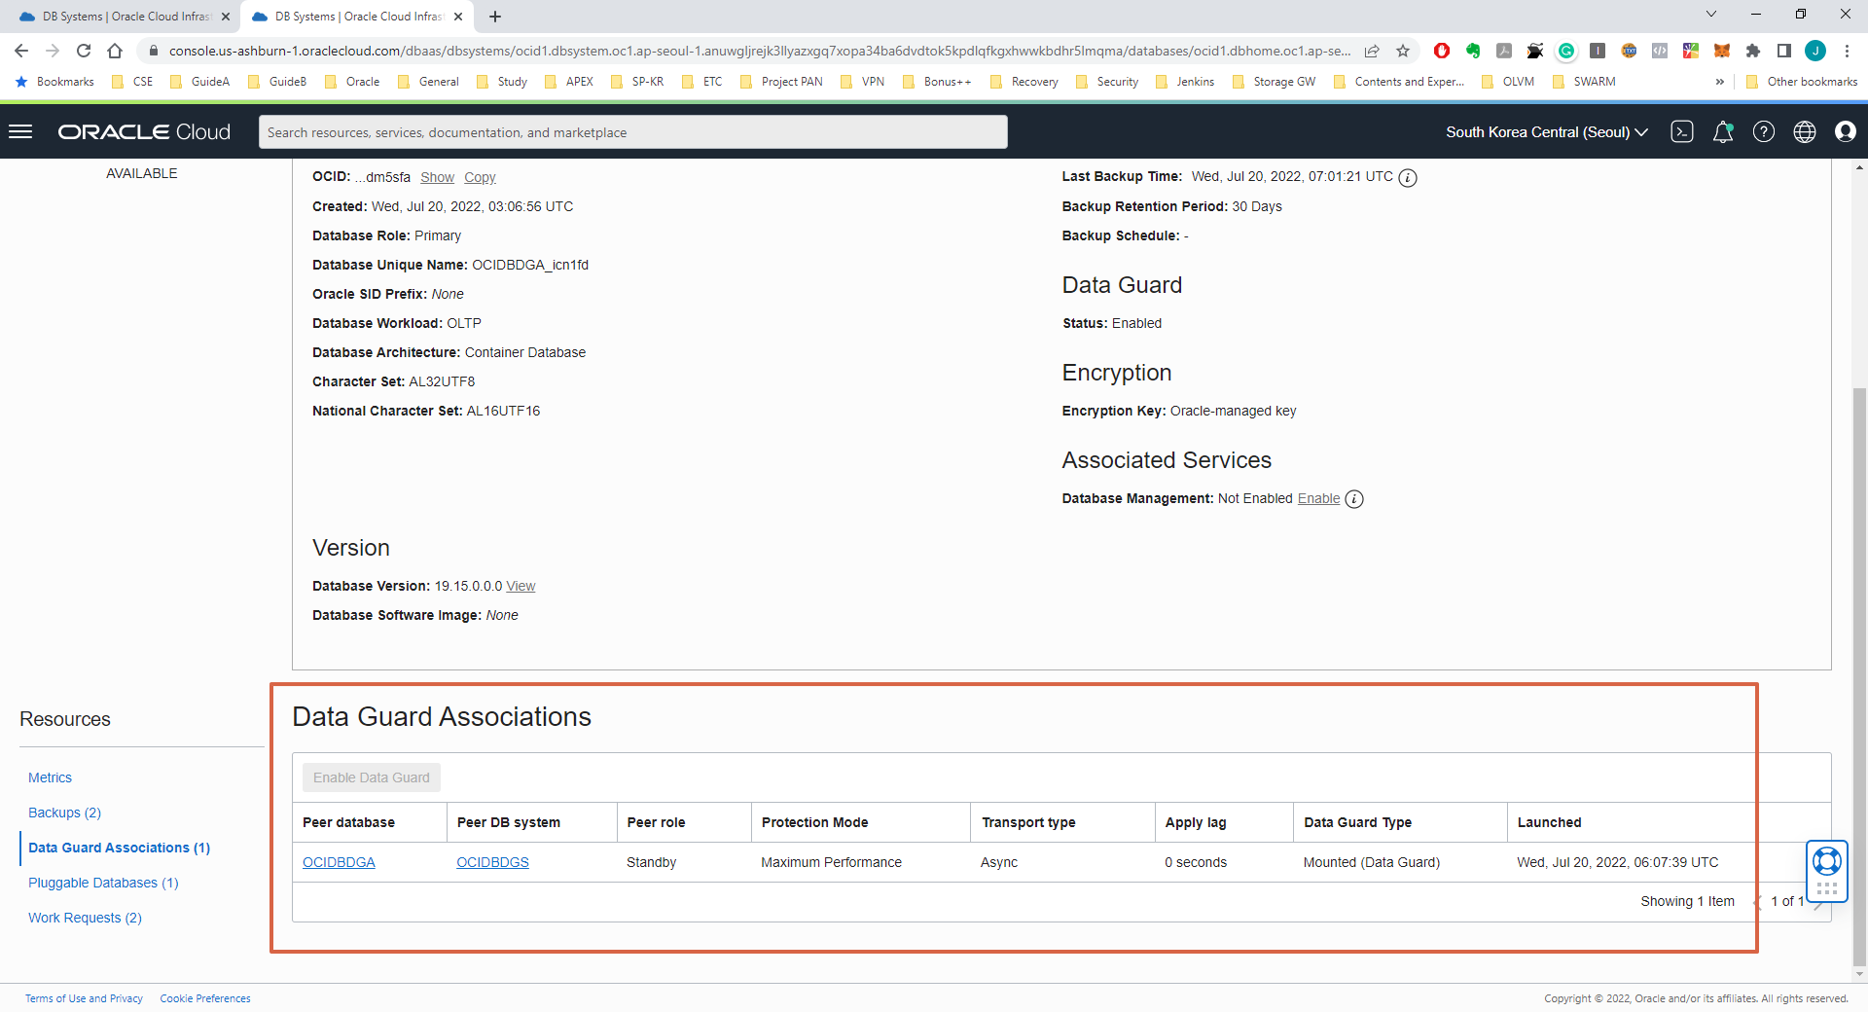This screenshot has width=1868, height=1012.
Task: Bookmark this page with the star icon
Action: (1403, 51)
